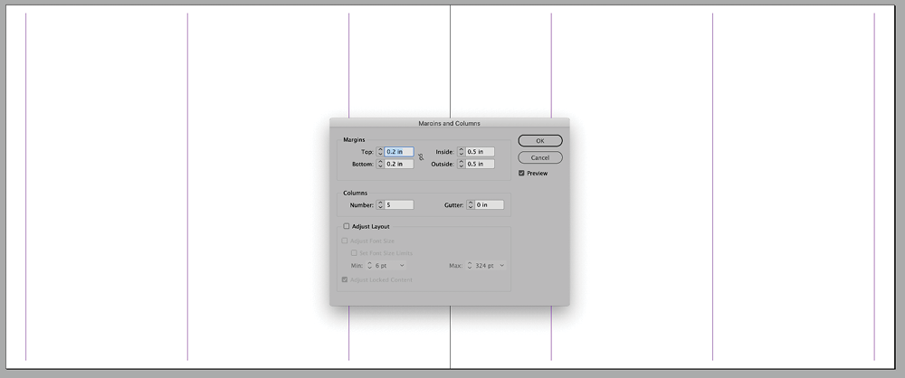Click the Max font size value 324 pt
The height and width of the screenshot is (378, 905).
(485, 266)
